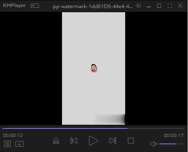
Task: Pin the window always on top
Action: tap(138, 6)
